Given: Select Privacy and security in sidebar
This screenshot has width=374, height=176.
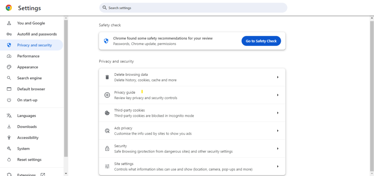Looking at the screenshot, I should click(31, 45).
